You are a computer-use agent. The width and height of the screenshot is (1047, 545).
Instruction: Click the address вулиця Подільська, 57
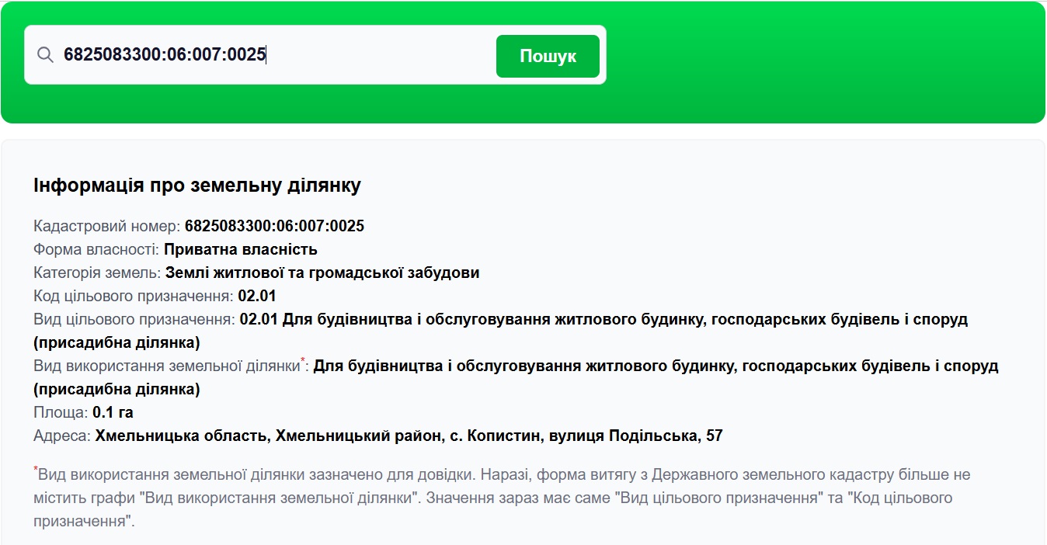[x=635, y=436]
